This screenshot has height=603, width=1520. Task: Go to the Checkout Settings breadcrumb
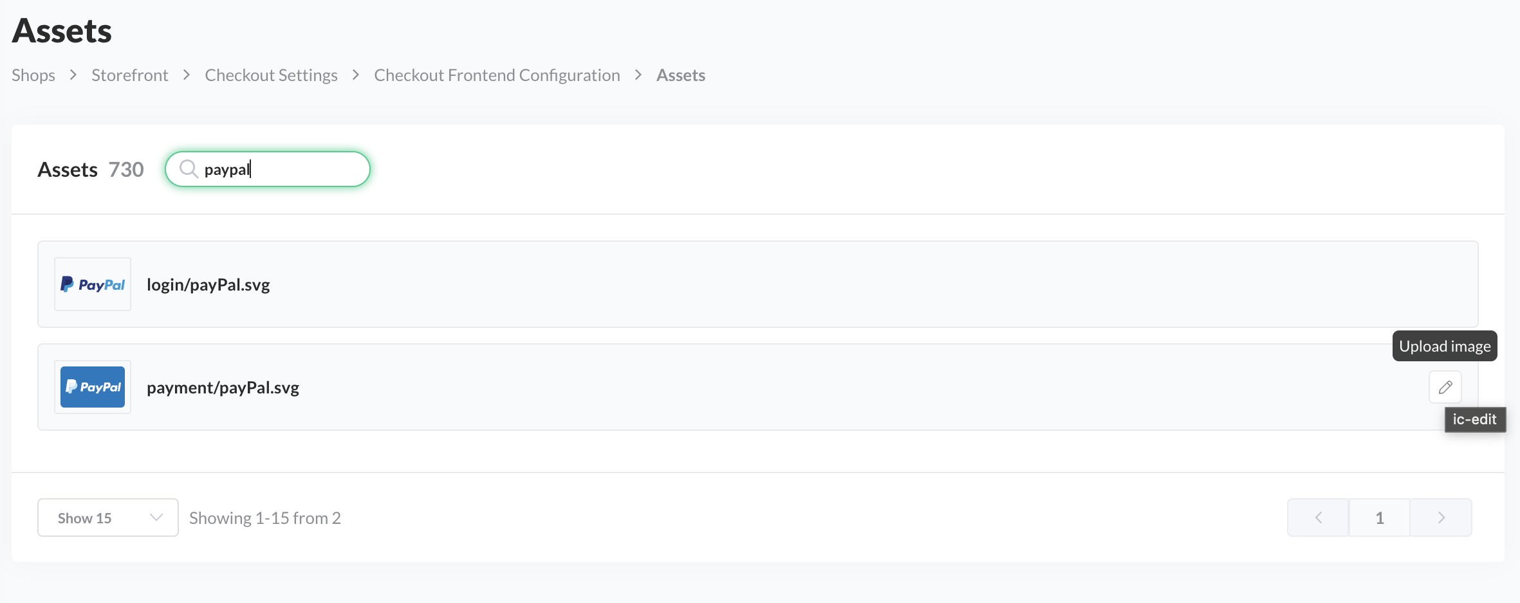click(271, 75)
